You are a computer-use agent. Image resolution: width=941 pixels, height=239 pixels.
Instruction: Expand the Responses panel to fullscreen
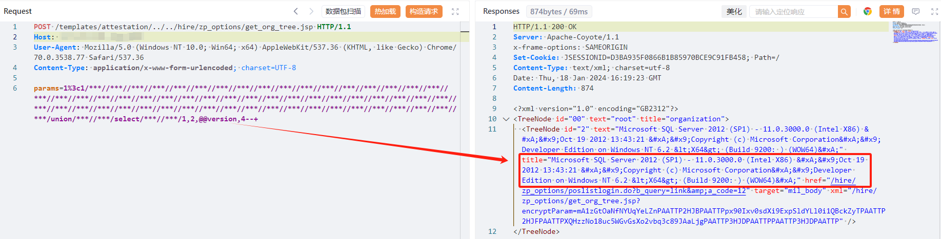[x=934, y=11]
